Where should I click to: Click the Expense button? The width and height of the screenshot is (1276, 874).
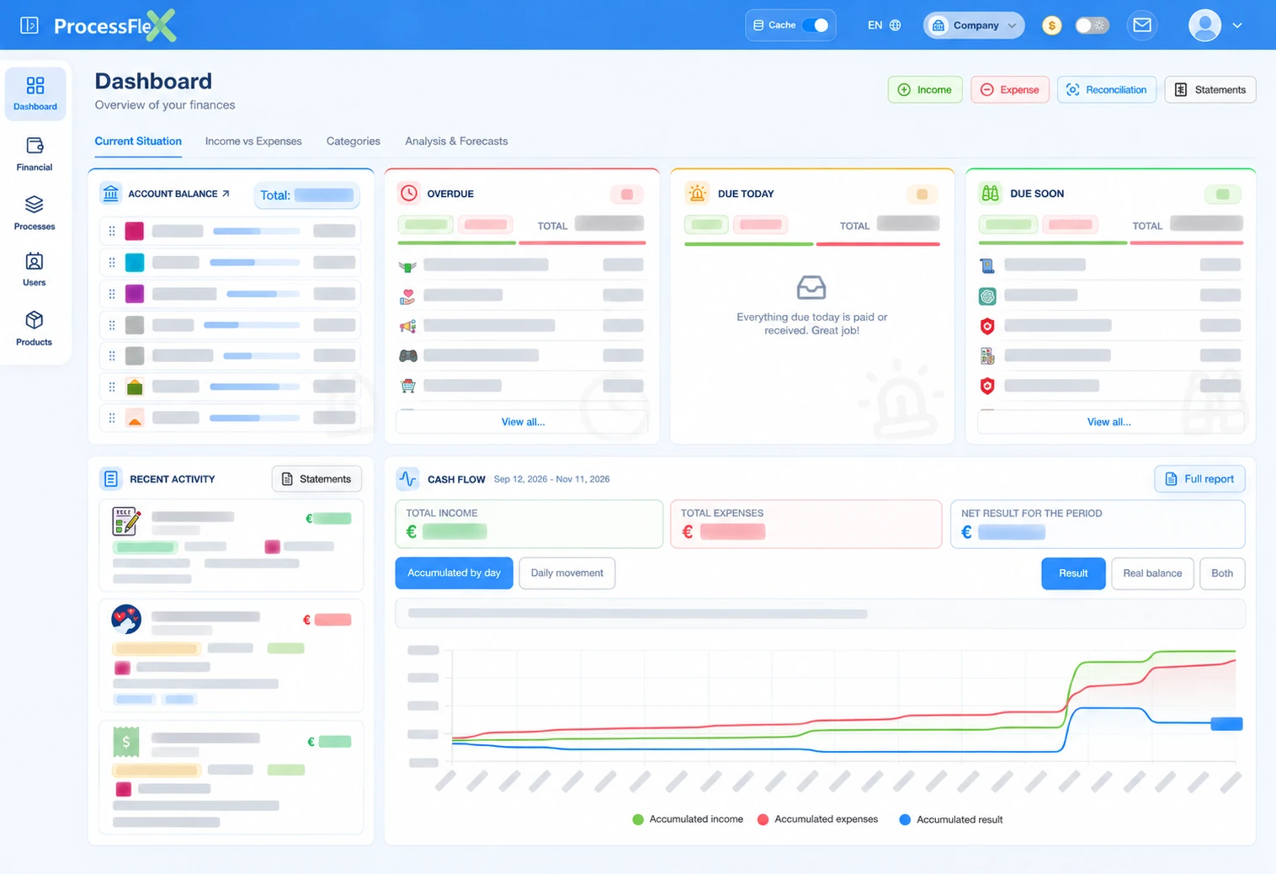pyautogui.click(x=1010, y=90)
